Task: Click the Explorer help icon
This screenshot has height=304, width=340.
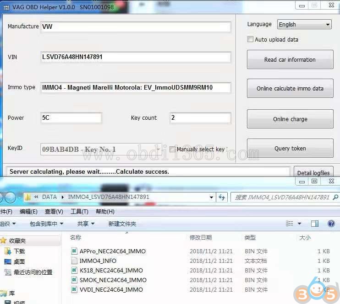Action: [x=331, y=223]
